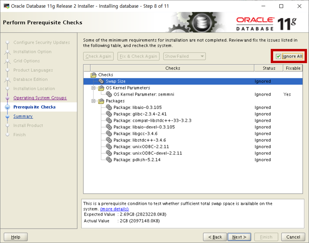Maximize the installer window
This screenshot has height=243, width=309.
[x=281, y=6]
